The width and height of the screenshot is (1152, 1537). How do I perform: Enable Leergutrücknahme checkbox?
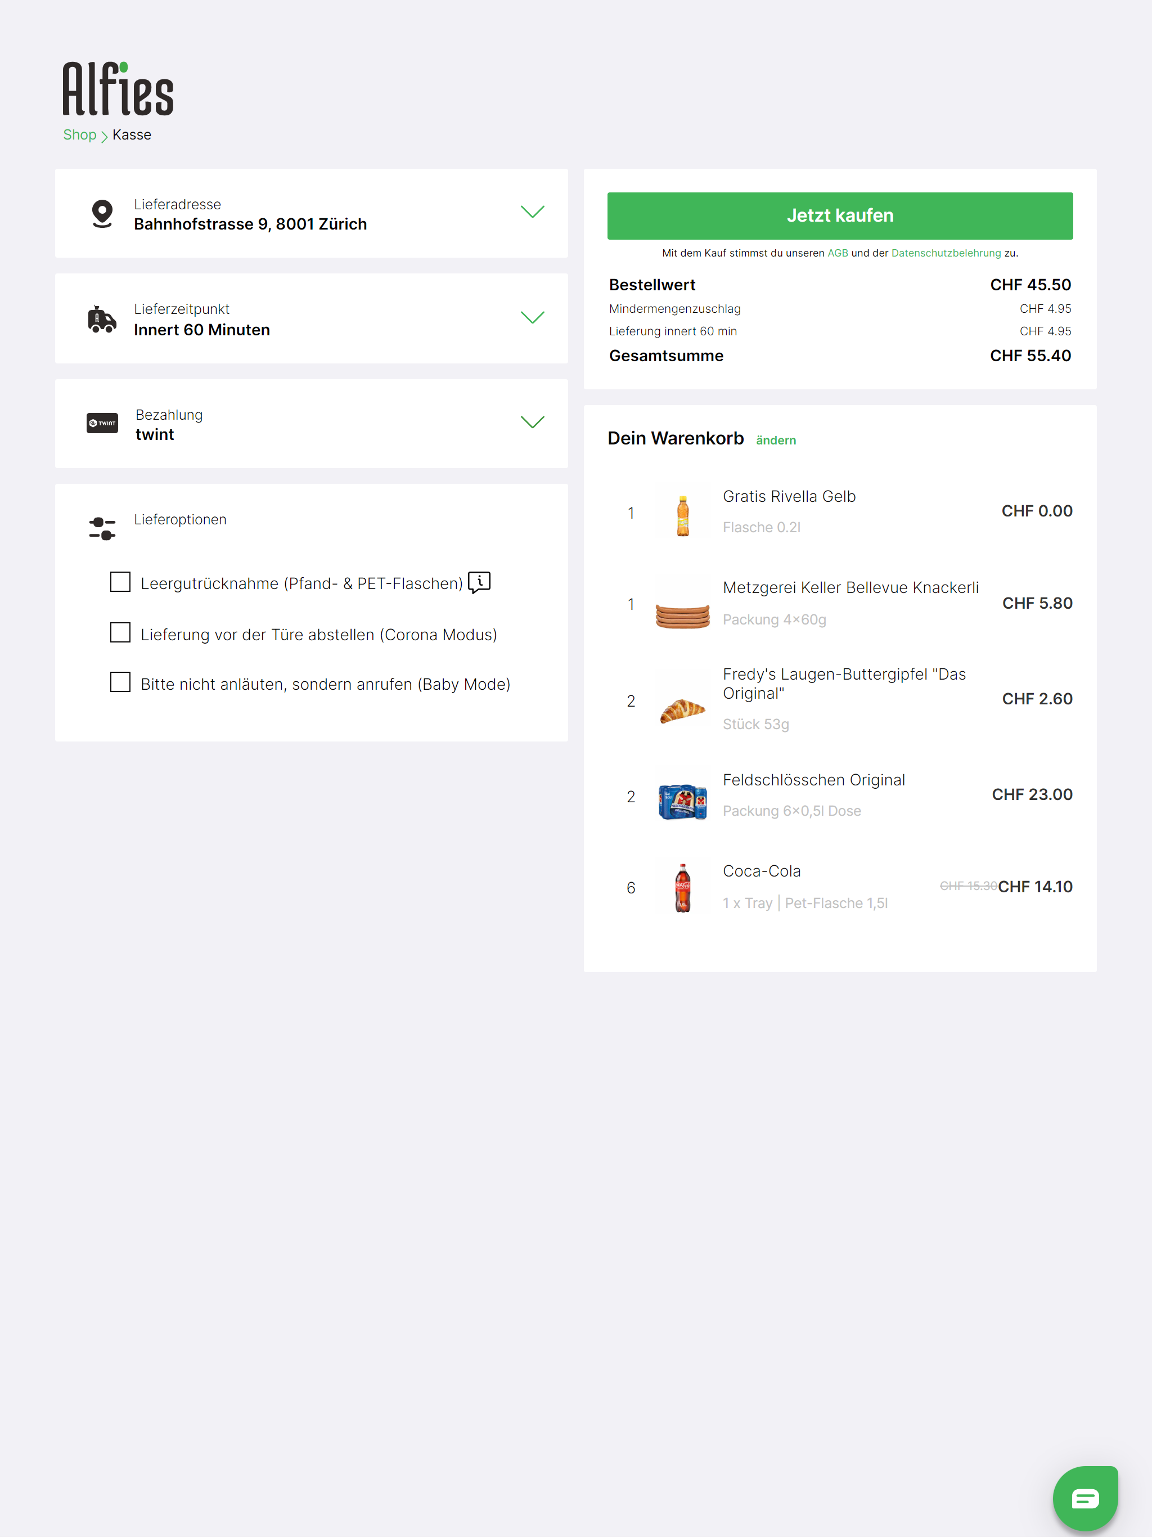(x=120, y=582)
